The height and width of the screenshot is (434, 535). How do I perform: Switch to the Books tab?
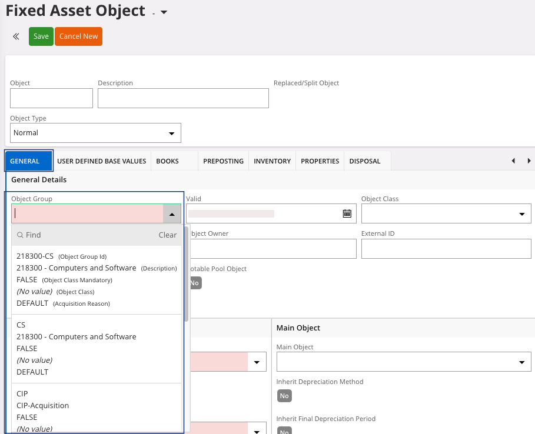click(x=167, y=161)
